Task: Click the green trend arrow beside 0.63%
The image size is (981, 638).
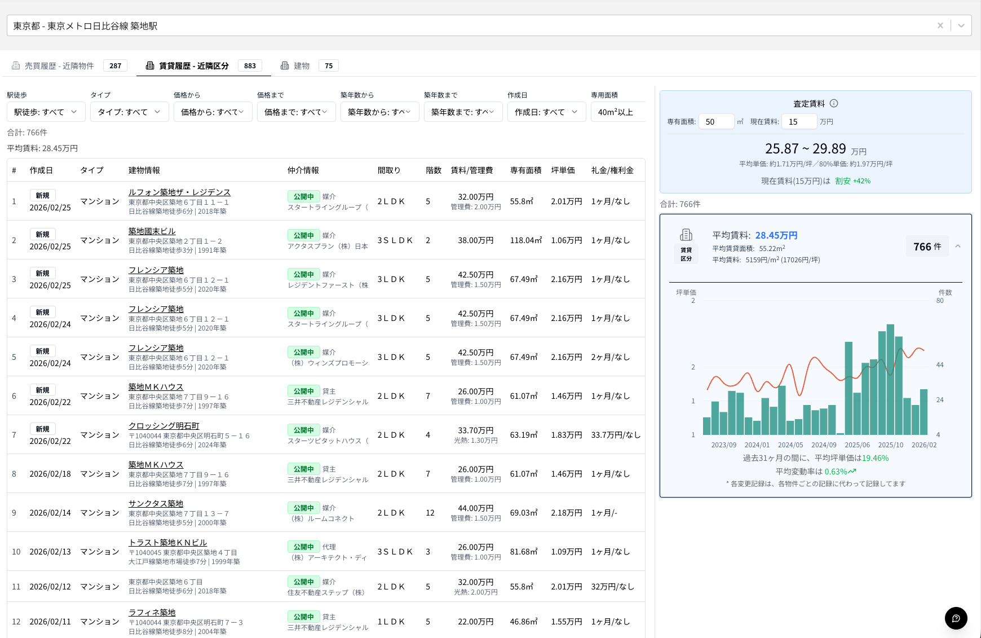Action: 852,472
